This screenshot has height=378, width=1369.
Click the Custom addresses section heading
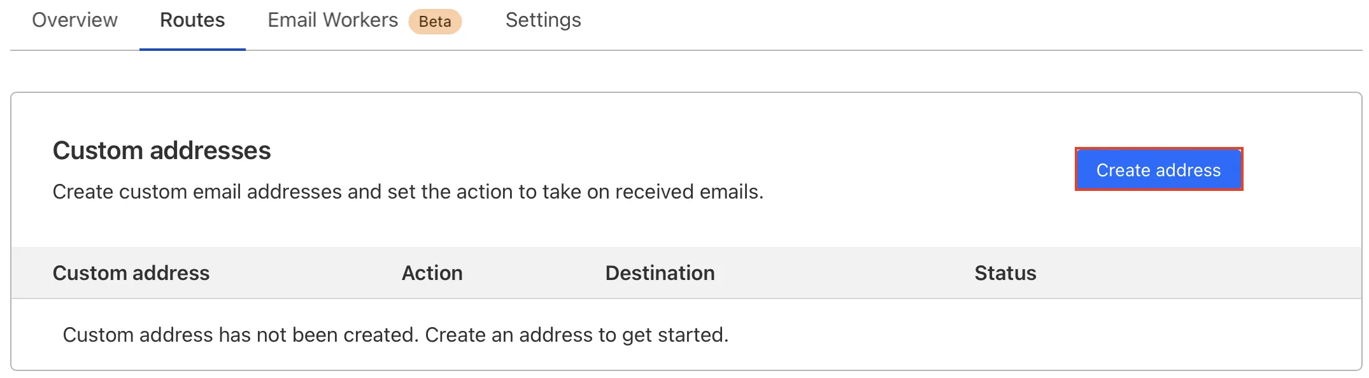click(162, 151)
